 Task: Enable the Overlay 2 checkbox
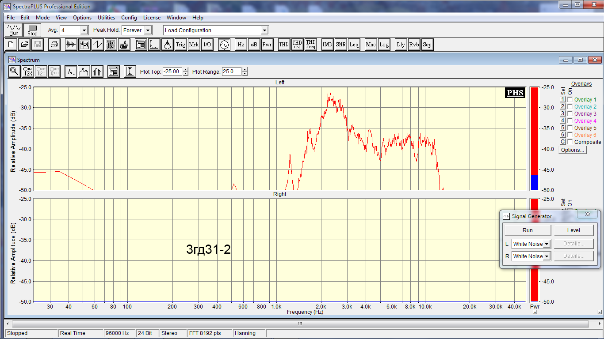click(570, 107)
